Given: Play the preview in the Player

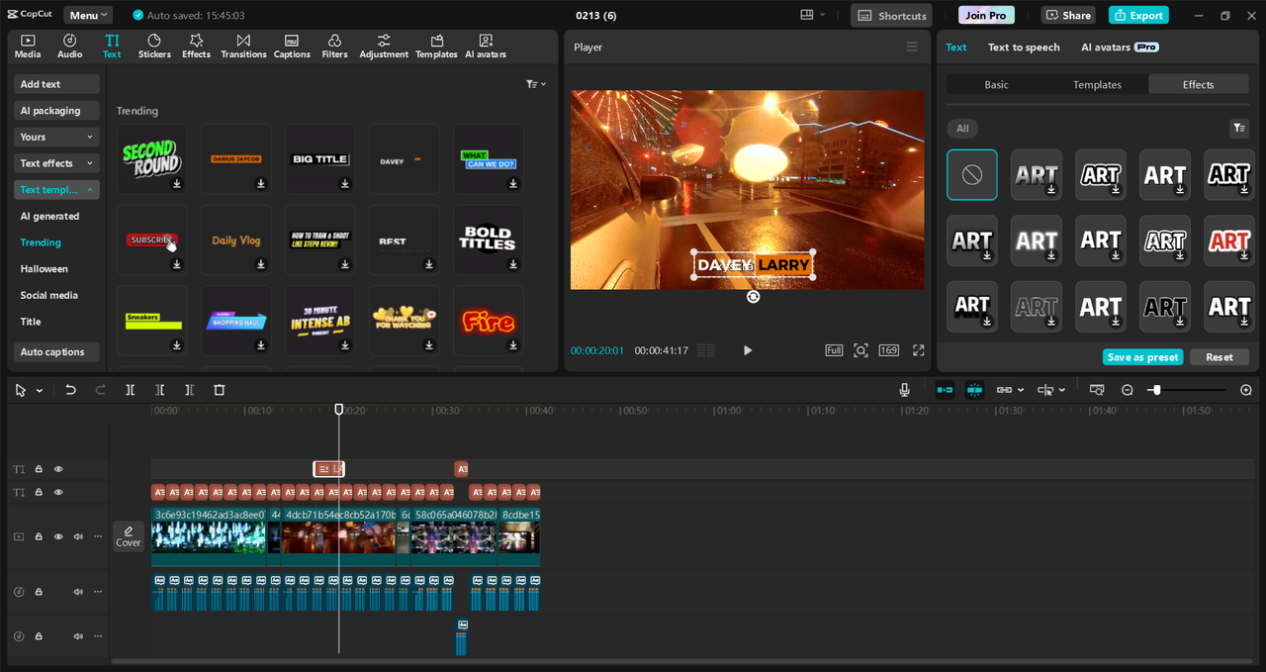Looking at the screenshot, I should (748, 350).
